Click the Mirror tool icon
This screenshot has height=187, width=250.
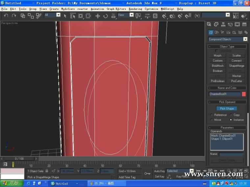pyautogui.click(x=236, y=15)
